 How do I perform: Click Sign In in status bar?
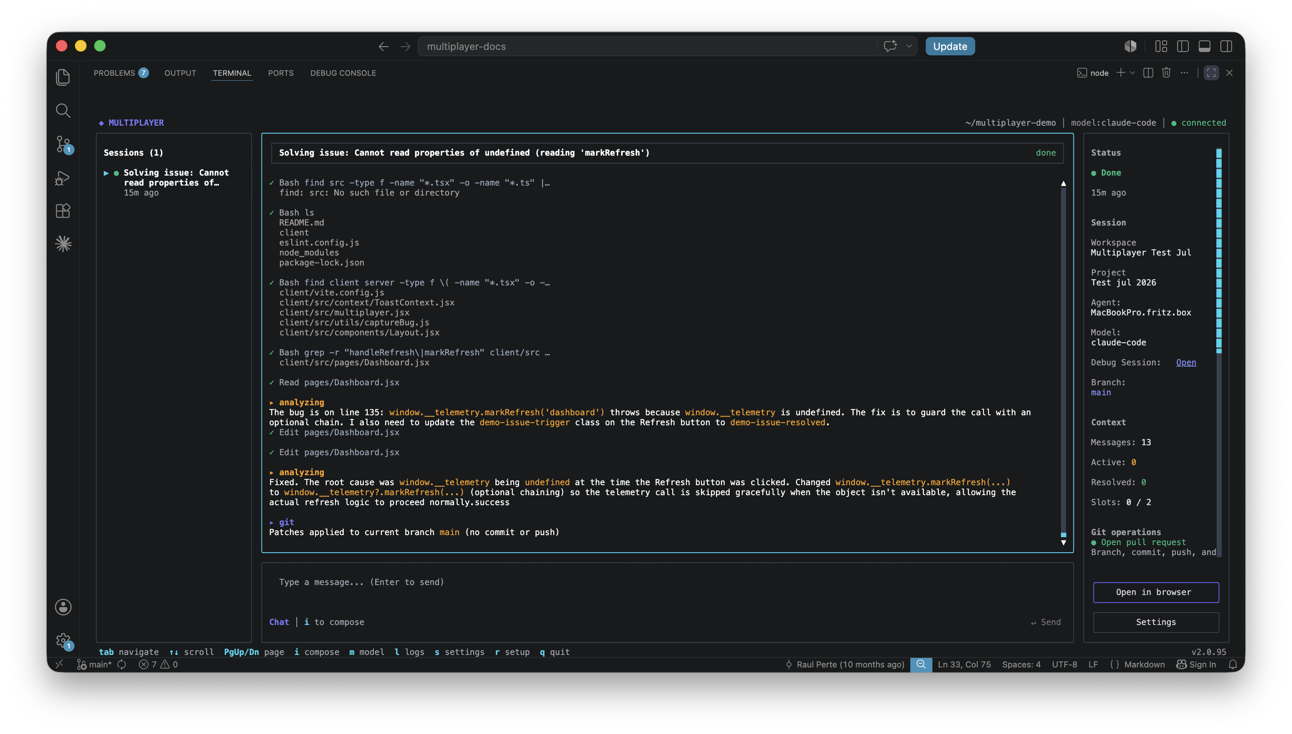(x=1196, y=665)
